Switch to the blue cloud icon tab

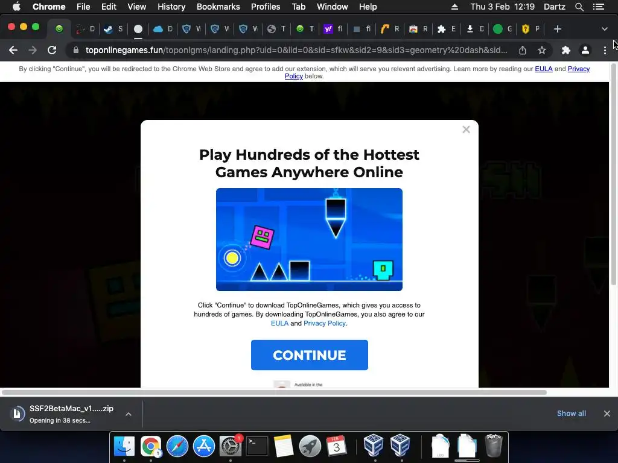[164, 29]
